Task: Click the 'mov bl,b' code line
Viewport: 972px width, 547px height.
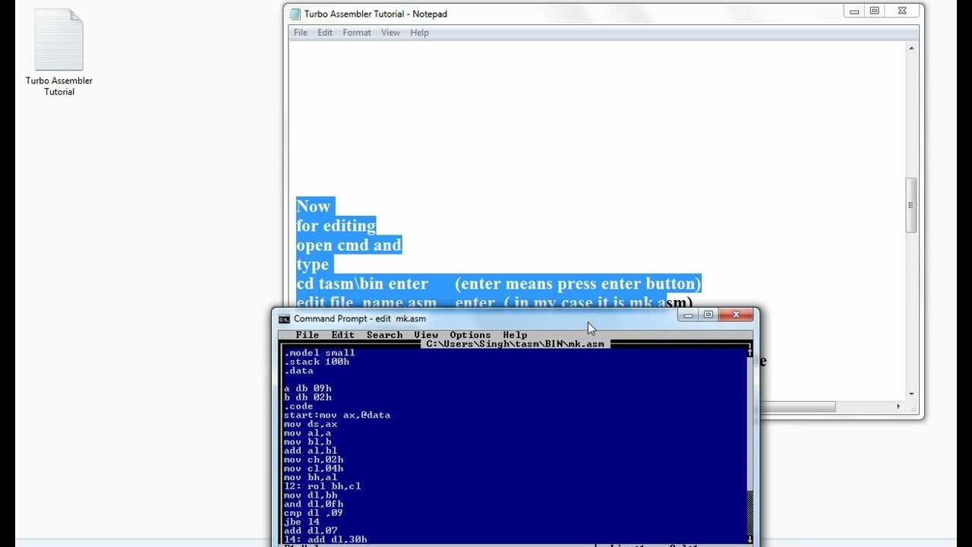Action: tap(308, 442)
